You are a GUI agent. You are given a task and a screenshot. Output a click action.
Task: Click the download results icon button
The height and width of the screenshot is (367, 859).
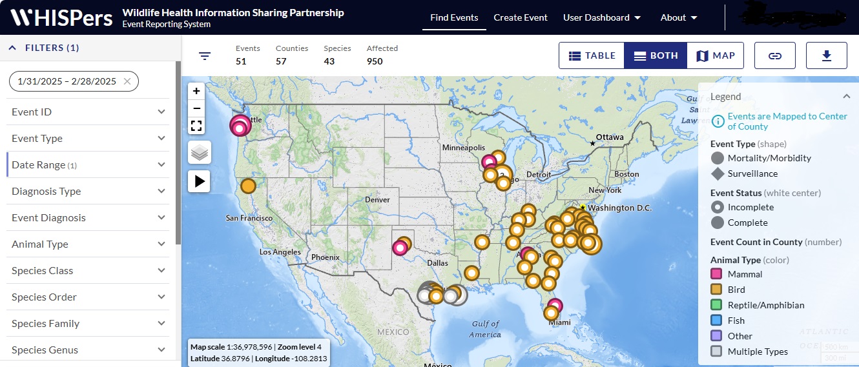826,56
